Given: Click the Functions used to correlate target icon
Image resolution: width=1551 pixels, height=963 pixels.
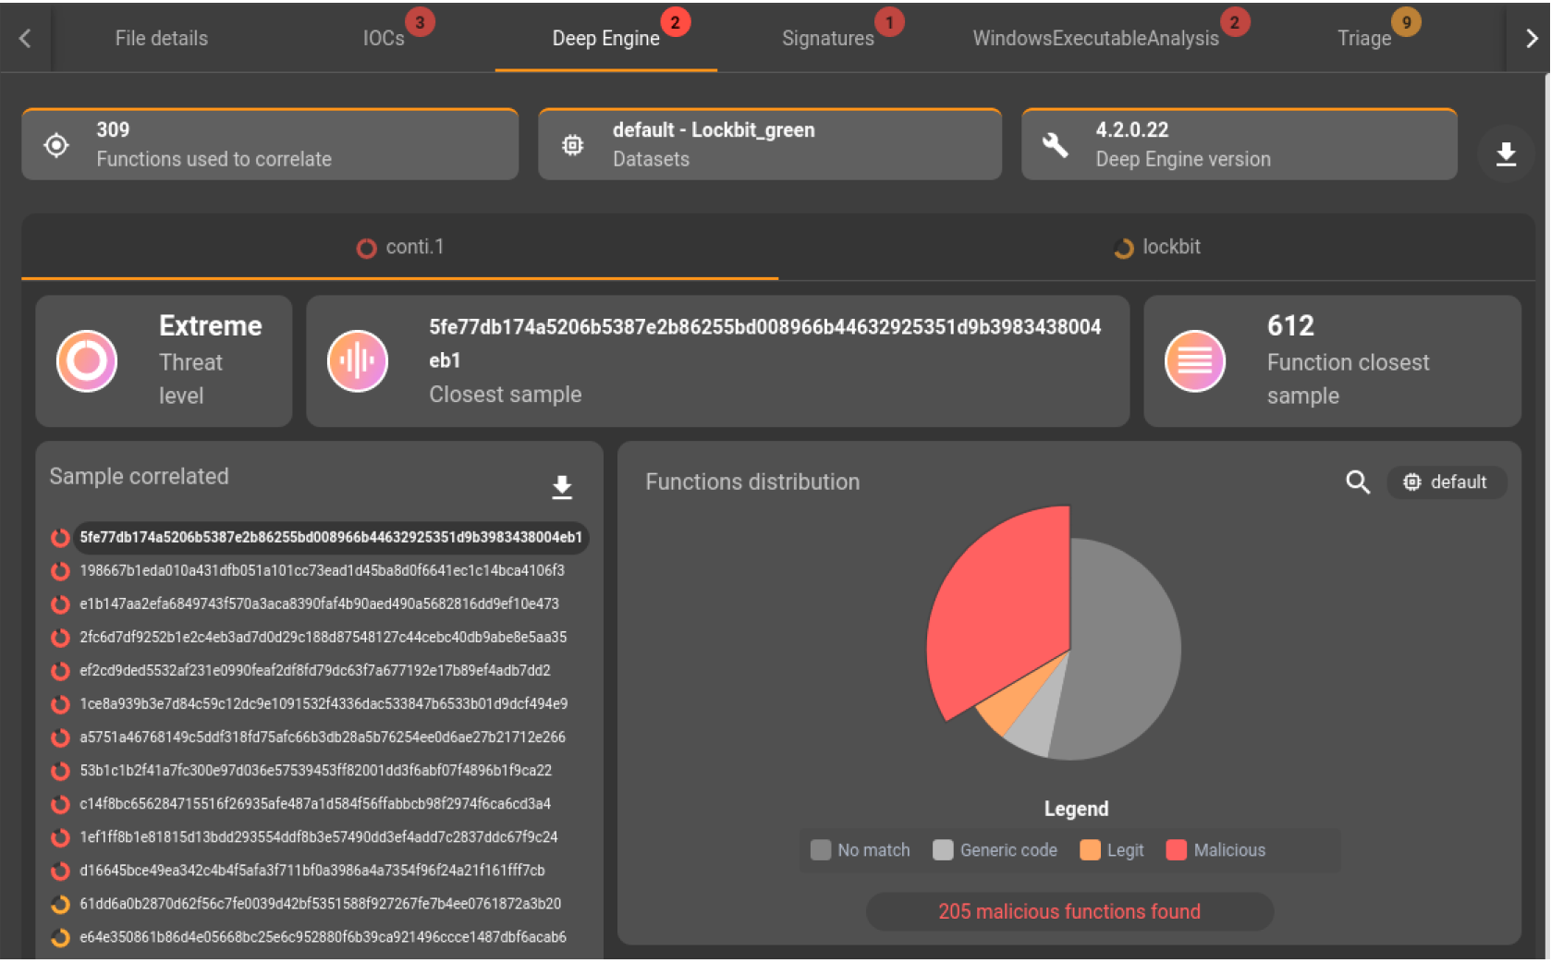Looking at the screenshot, I should (56, 145).
